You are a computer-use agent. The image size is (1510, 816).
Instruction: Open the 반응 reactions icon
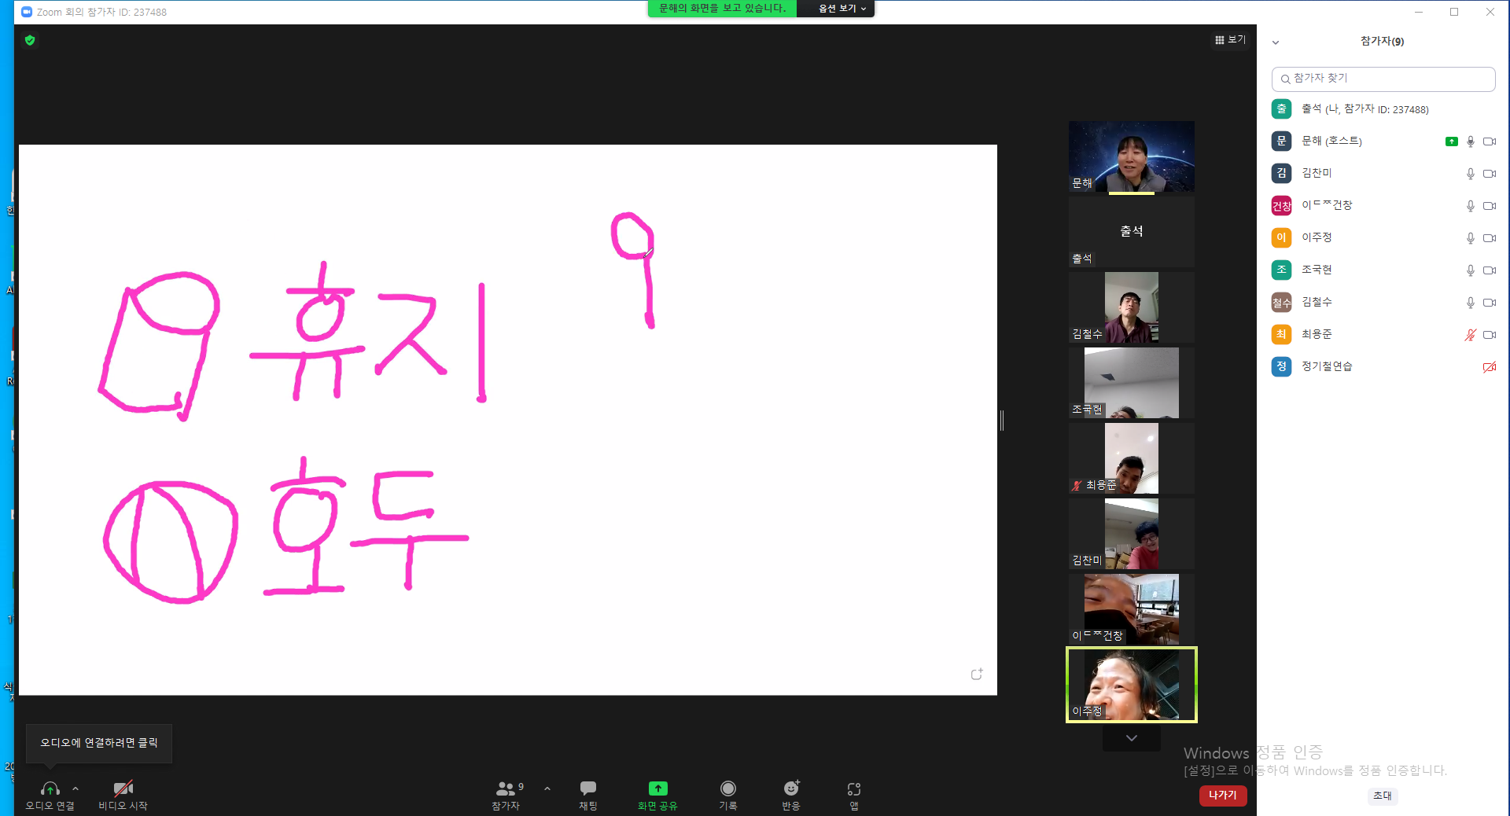tap(791, 788)
